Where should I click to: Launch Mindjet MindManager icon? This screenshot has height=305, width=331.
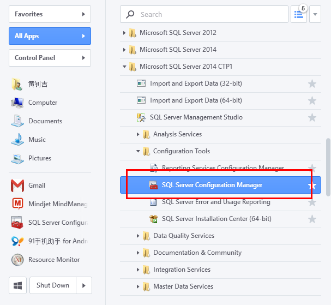[x=18, y=204]
